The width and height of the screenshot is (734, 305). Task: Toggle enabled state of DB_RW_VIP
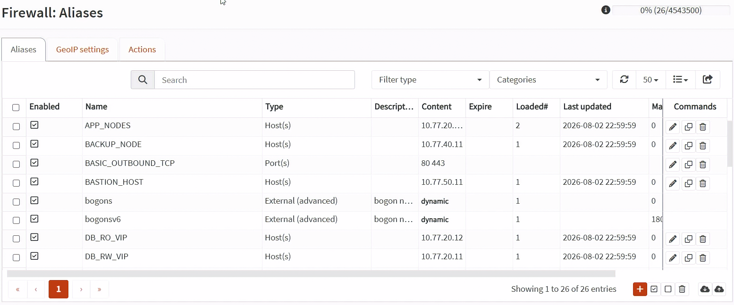[x=34, y=256]
